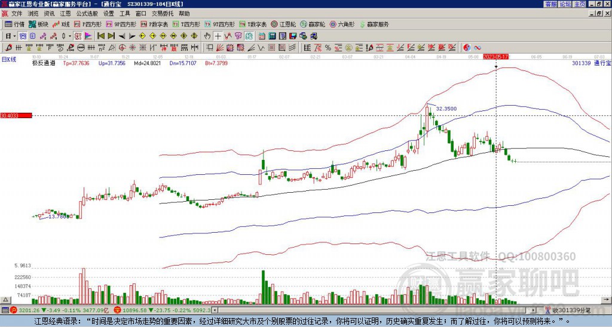Click the 客服 customer service button
This screenshot has height=327, width=612.
(551, 4)
